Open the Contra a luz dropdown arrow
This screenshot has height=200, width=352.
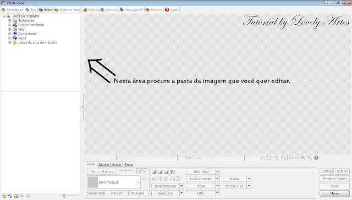249,186
